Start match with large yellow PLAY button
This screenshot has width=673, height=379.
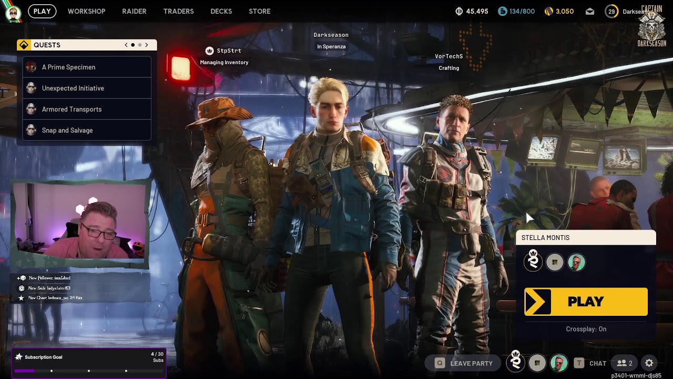click(x=586, y=302)
